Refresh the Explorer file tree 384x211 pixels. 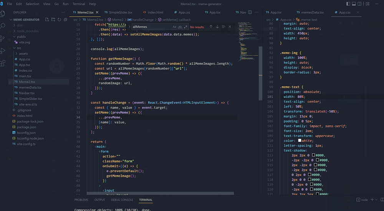point(58,19)
